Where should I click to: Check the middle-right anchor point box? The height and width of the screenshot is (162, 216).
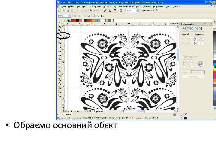(x=192, y=64)
